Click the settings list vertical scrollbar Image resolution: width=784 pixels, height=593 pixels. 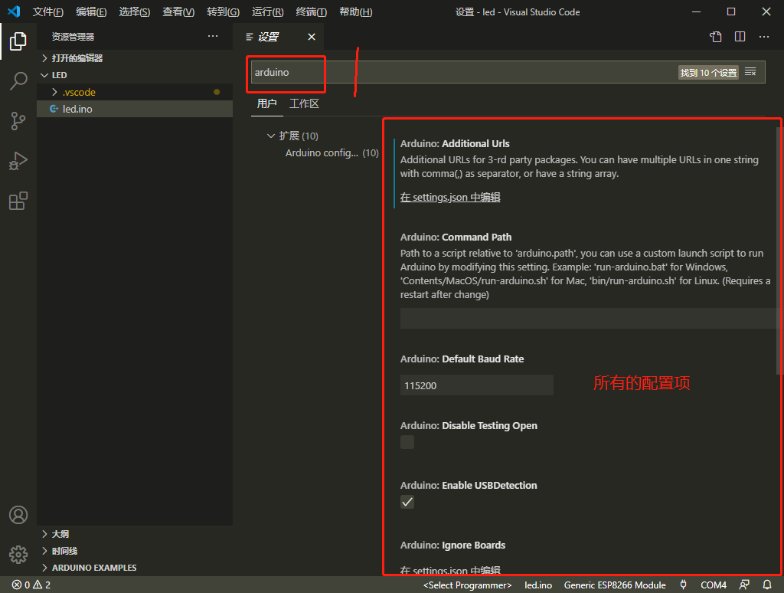pos(779,251)
